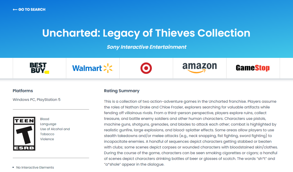The width and height of the screenshot is (293, 172).
Task: Open the Best Buy retailer logo
Action: tap(39, 68)
